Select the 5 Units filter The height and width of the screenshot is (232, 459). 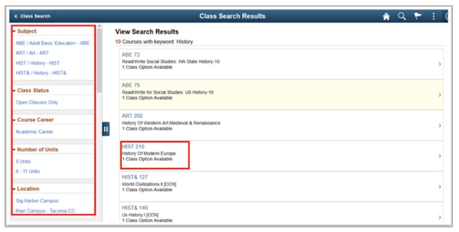[23, 162]
